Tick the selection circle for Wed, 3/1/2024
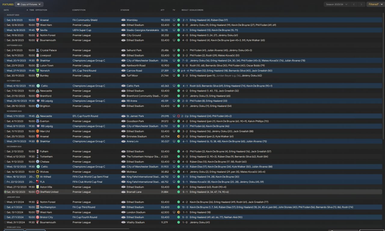 [5, 202]
